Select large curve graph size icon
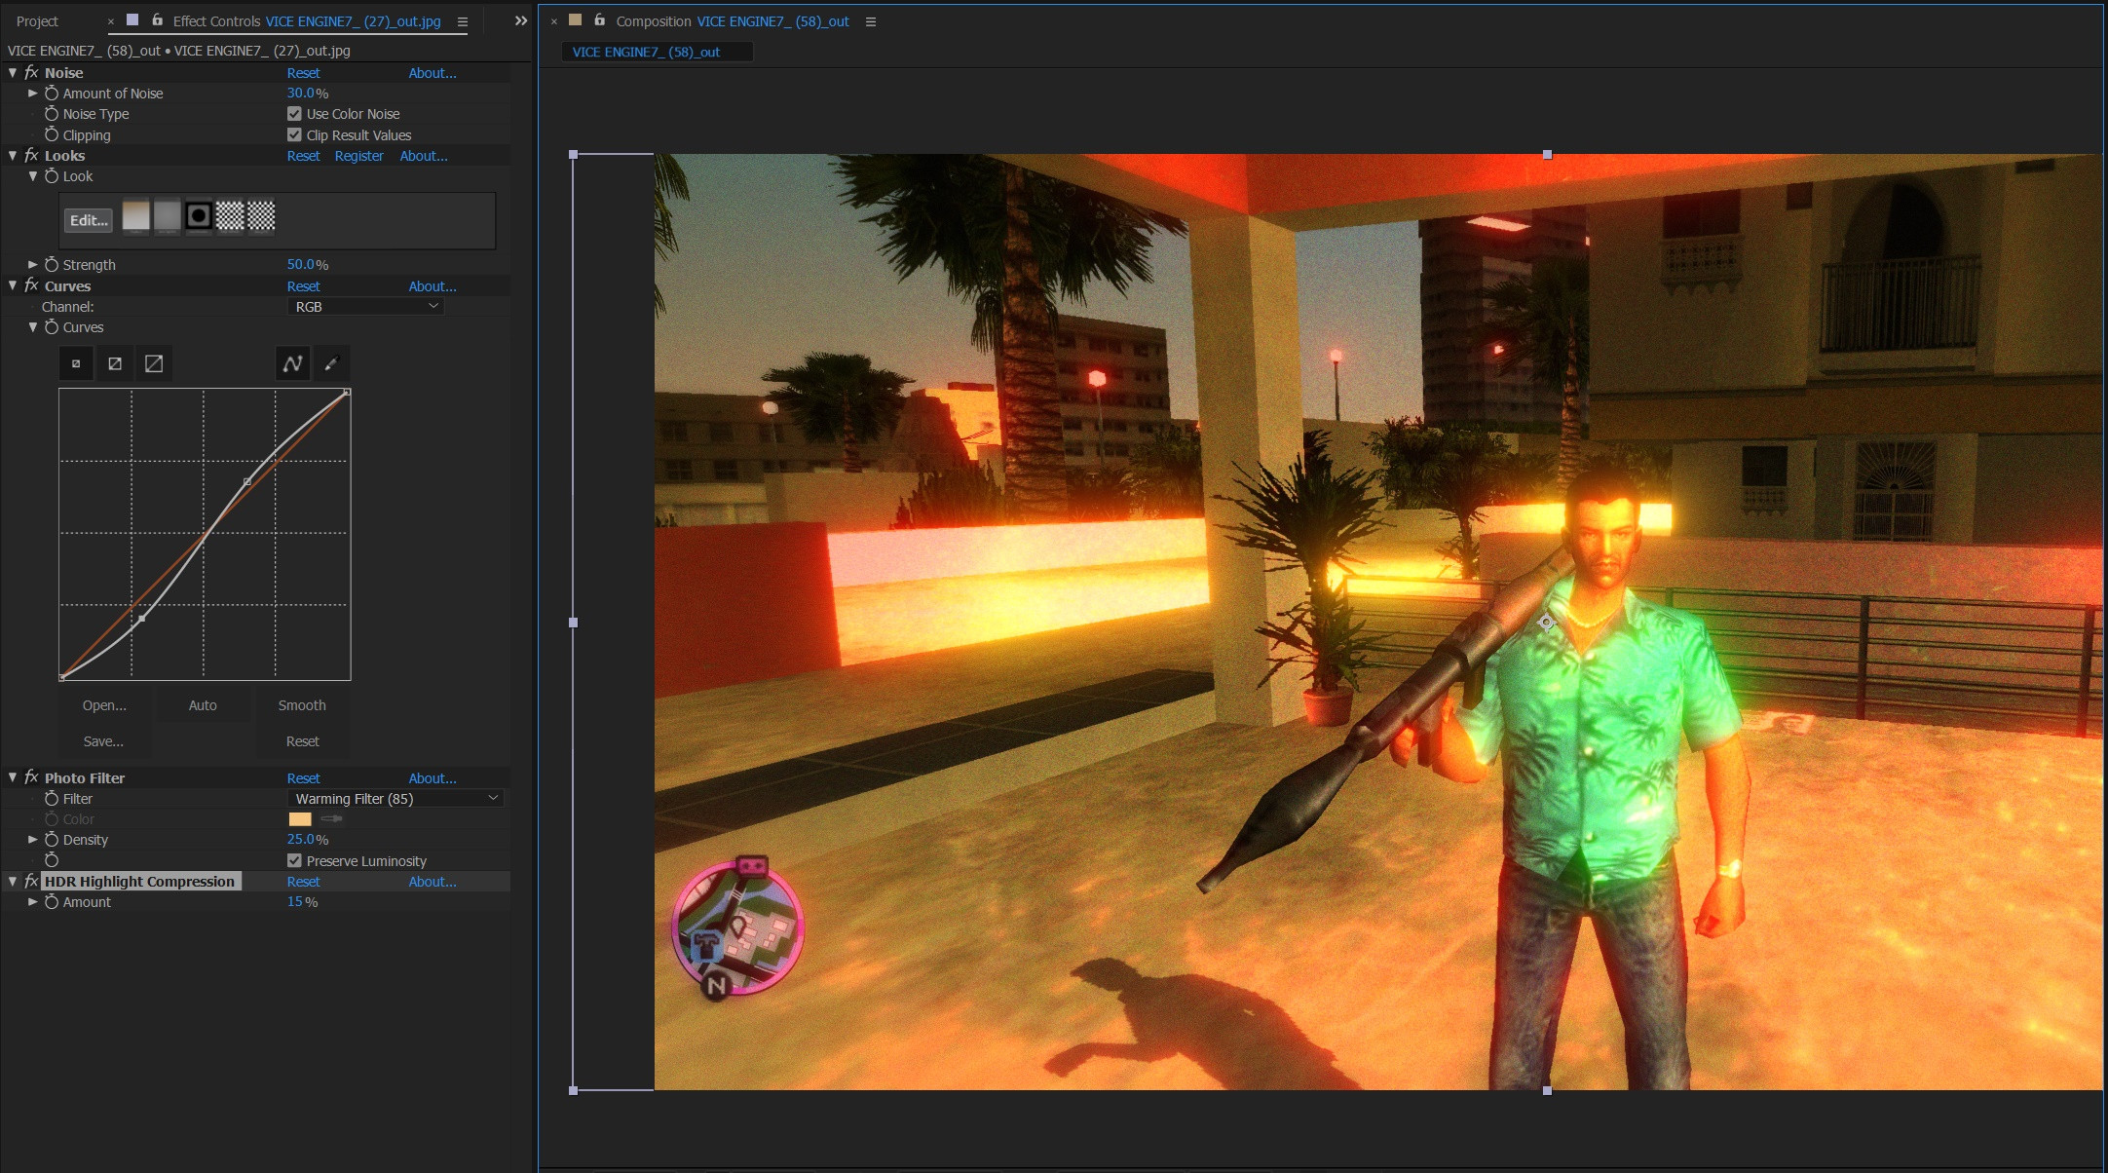2108x1173 pixels. (154, 363)
